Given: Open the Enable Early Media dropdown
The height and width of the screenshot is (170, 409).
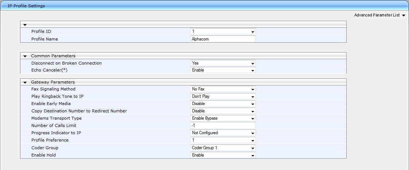Looking at the screenshot, I should [223, 104].
